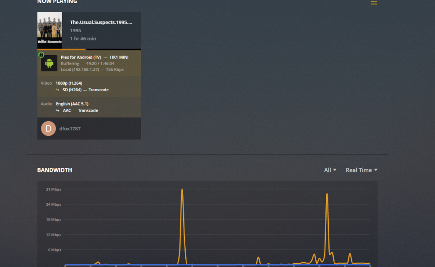This screenshot has width=435, height=267.
Task: Open The Usual Suspects poster thumbnail
Action: pyautogui.click(x=50, y=30)
